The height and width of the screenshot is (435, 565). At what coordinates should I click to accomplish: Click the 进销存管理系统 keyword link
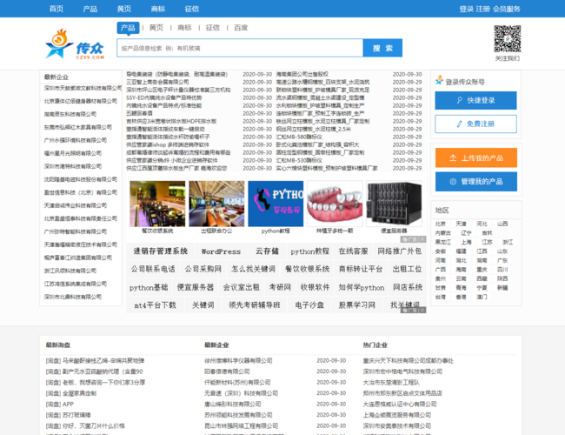click(160, 251)
